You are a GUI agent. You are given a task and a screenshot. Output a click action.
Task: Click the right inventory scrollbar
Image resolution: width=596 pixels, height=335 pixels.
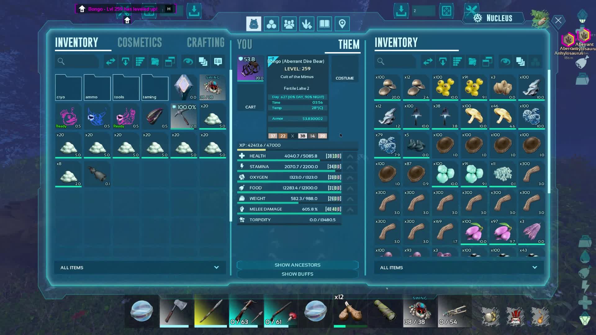(x=549, y=132)
